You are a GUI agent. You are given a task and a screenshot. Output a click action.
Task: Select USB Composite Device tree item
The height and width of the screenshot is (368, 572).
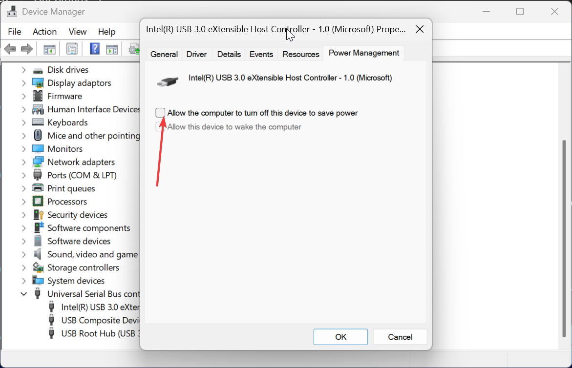pyautogui.click(x=100, y=320)
